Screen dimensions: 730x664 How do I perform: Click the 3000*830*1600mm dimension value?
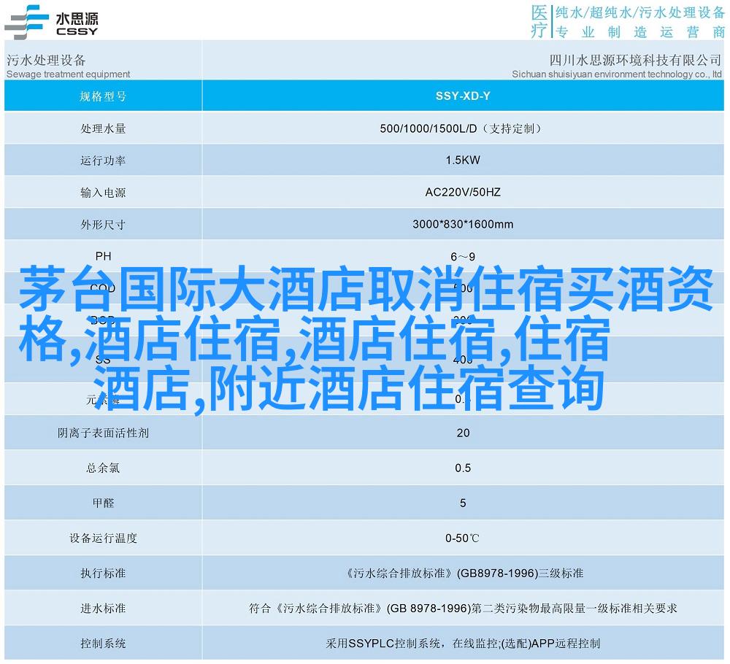[x=463, y=224]
